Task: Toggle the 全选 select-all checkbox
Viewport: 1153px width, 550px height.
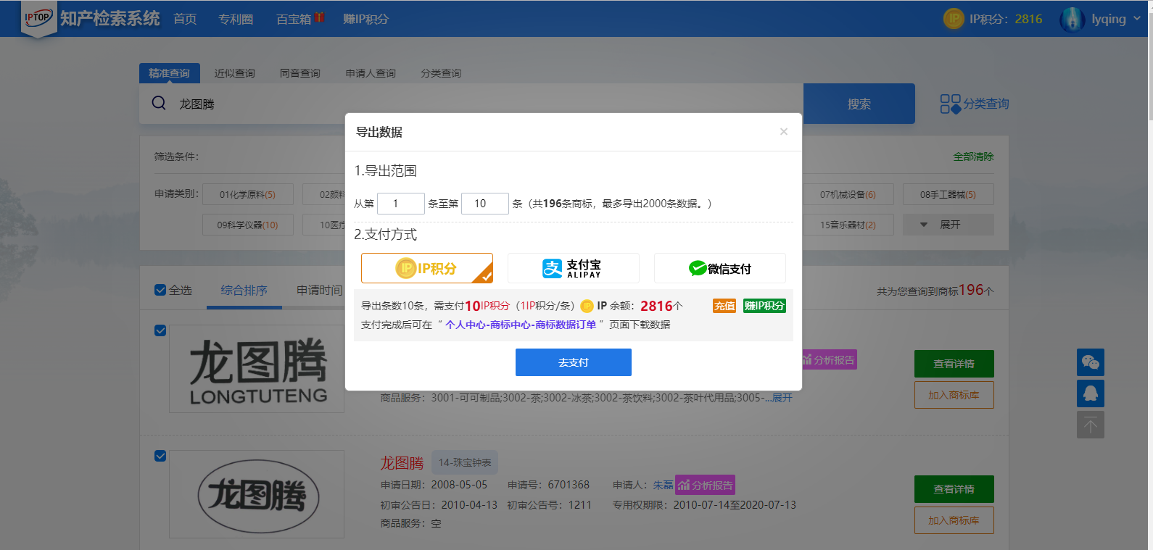Action: [x=160, y=290]
